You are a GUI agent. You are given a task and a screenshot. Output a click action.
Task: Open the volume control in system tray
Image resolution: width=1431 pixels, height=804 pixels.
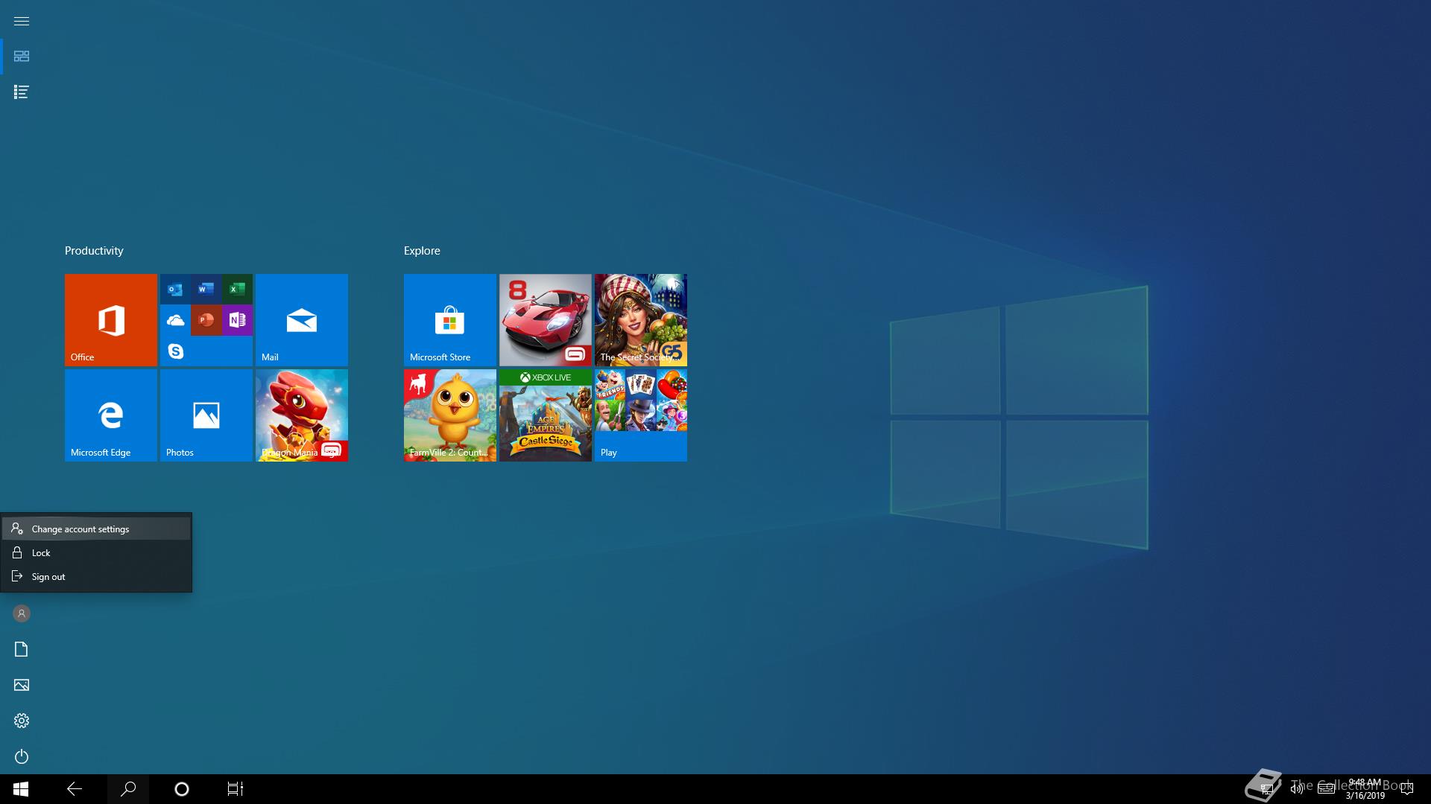pos(1297,789)
